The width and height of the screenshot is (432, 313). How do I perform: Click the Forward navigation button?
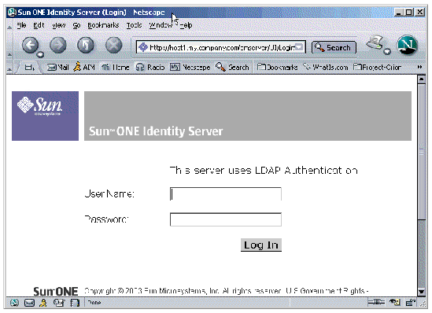pos(58,45)
